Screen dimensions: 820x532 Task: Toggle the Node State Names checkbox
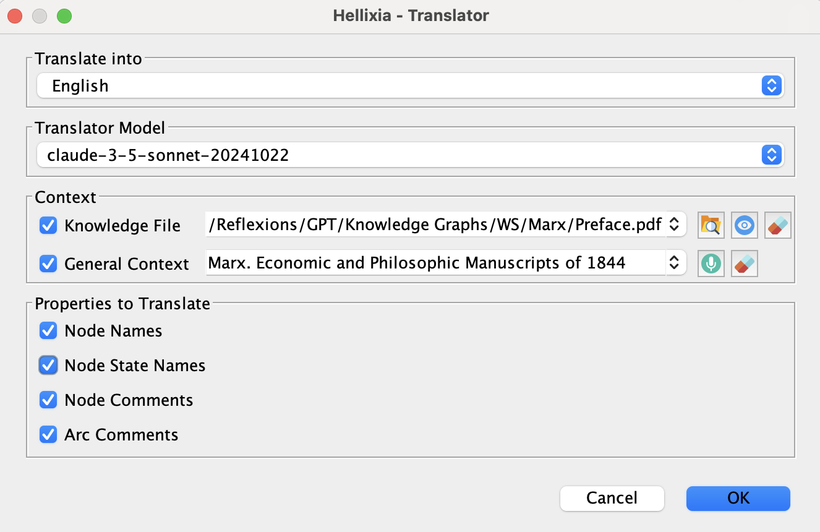tap(48, 366)
